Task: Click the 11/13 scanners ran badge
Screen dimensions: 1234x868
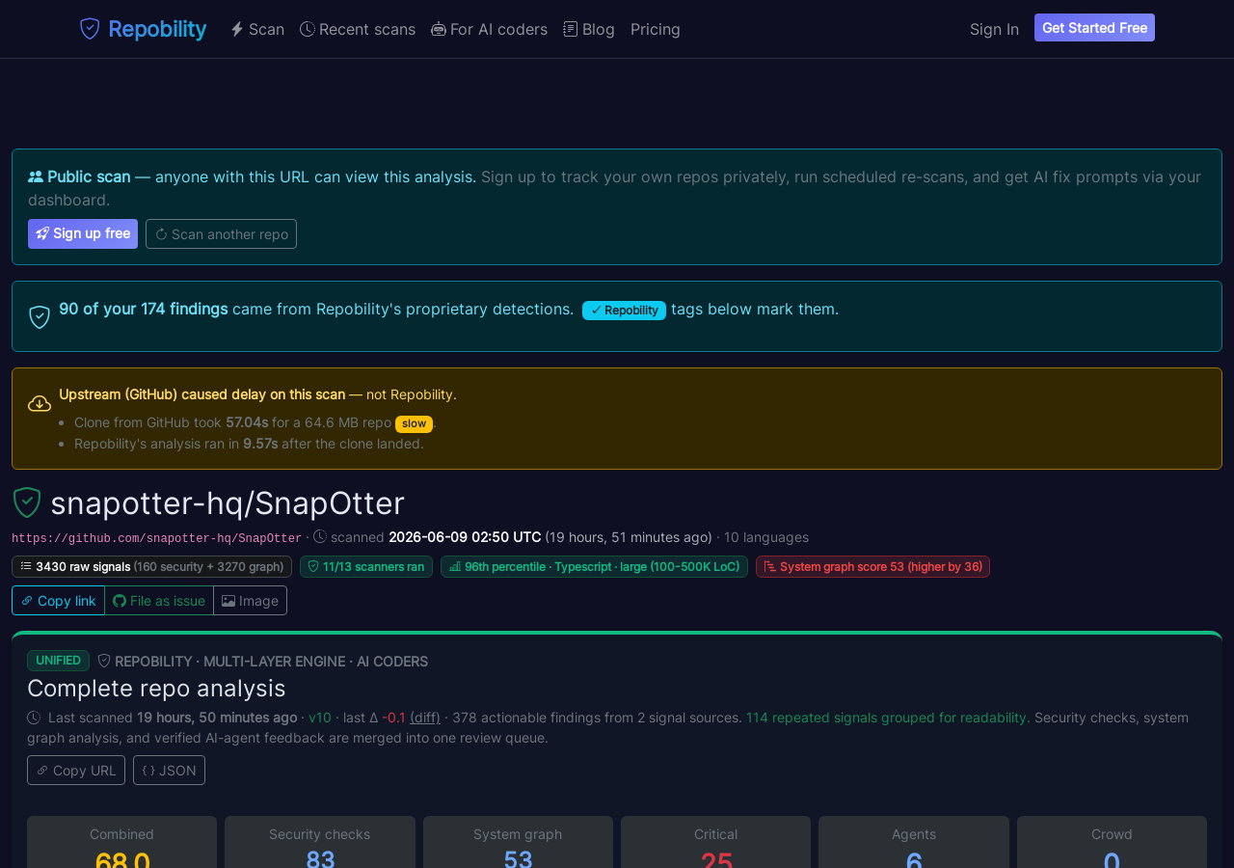Action: click(x=366, y=566)
